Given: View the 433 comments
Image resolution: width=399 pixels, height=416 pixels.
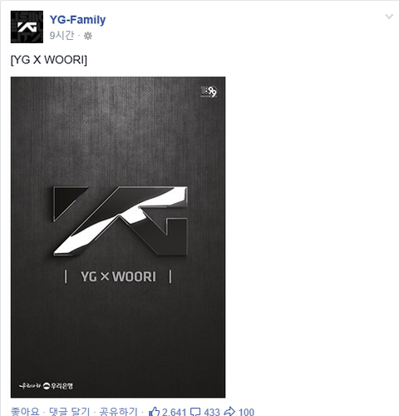Looking at the screenshot, I should (212, 412).
